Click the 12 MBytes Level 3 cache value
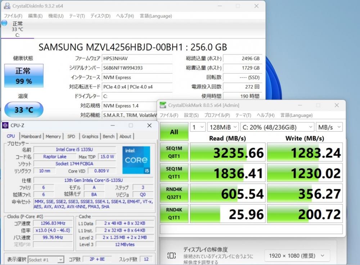 (x=125, y=244)
